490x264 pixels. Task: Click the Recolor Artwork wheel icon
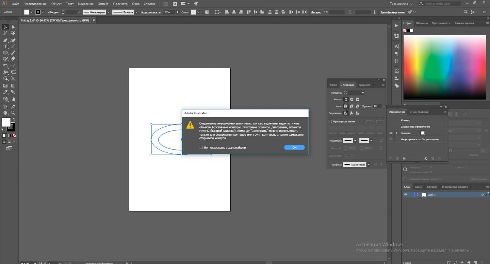(207, 12)
